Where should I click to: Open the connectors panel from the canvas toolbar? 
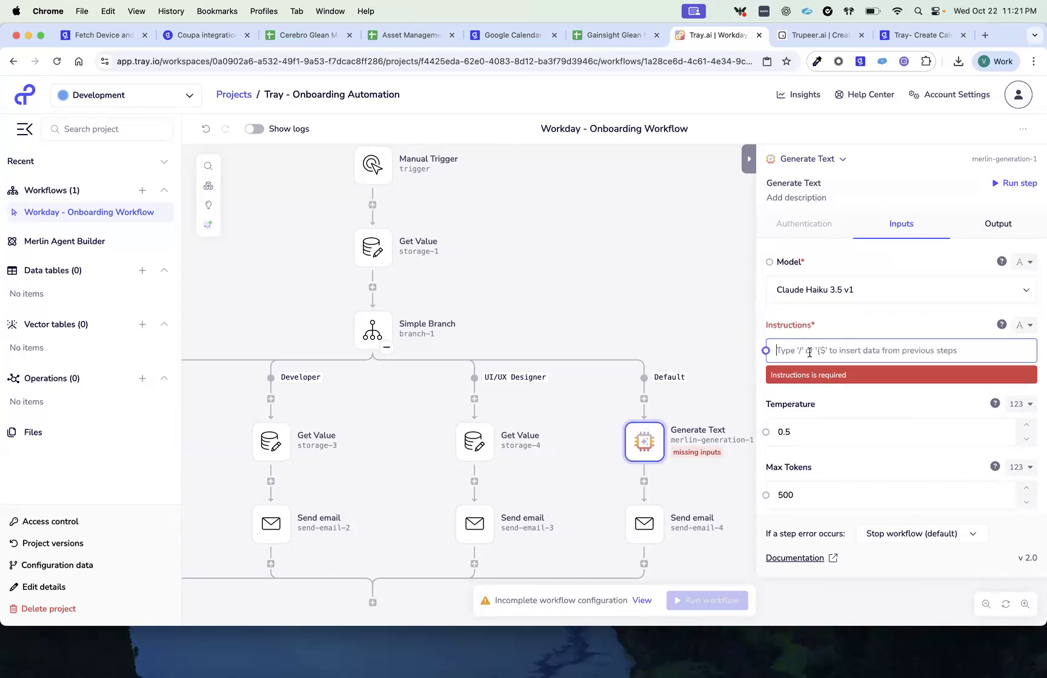pyautogui.click(x=208, y=186)
